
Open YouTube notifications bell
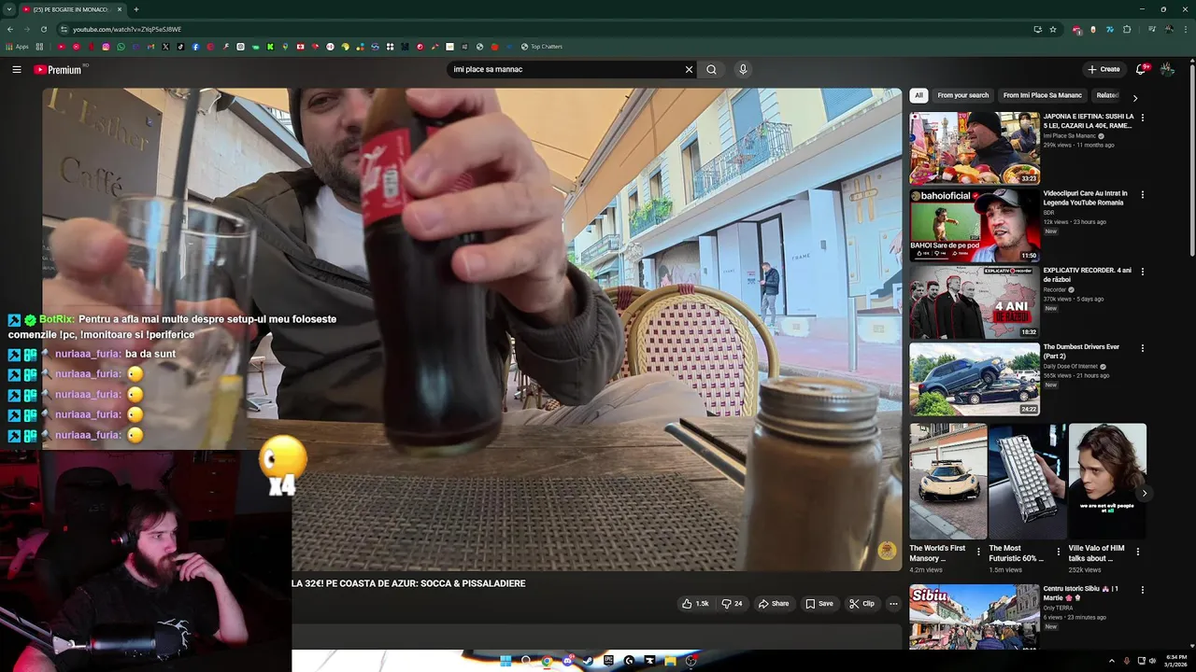[x=1141, y=69]
